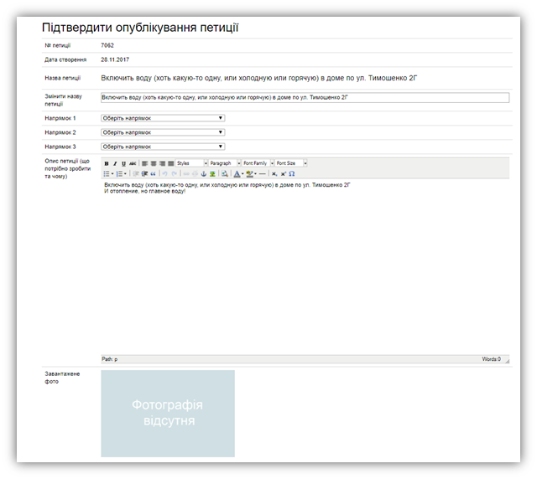The image size is (537, 479).
Task: Toggle underline formatting in editor toolbar
Action: click(123, 163)
